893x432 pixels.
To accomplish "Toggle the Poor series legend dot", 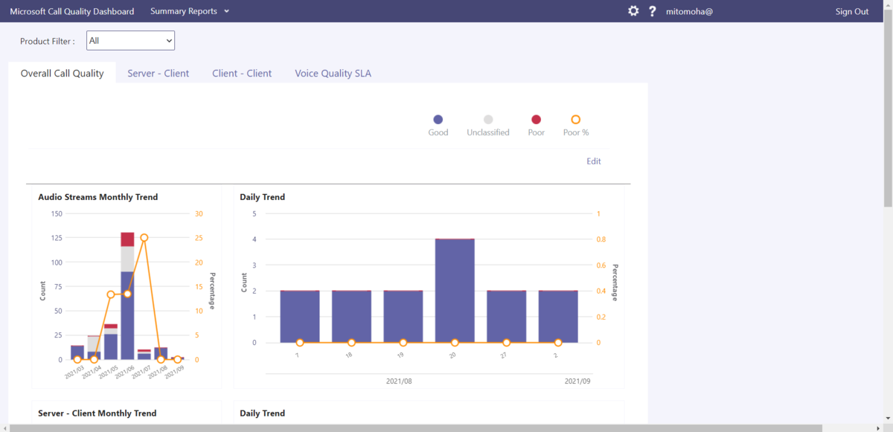I will 536,120.
